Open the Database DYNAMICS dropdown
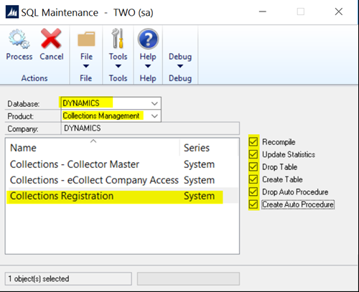The image size is (359, 292). tap(154, 103)
